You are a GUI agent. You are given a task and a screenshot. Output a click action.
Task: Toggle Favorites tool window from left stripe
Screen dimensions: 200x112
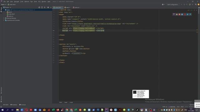click(x=1, y=99)
